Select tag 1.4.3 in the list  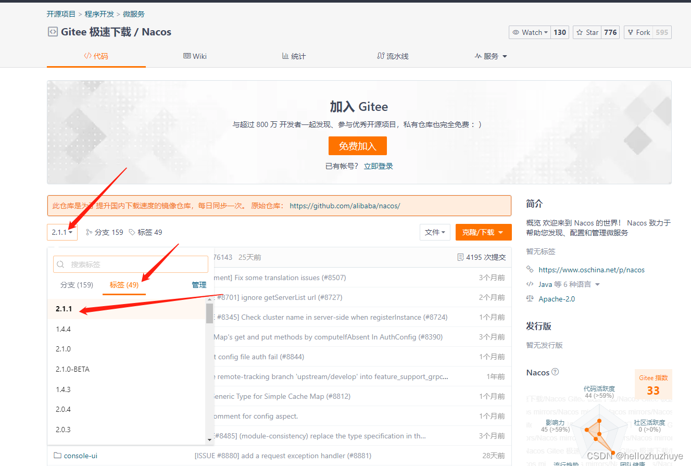(x=127, y=389)
